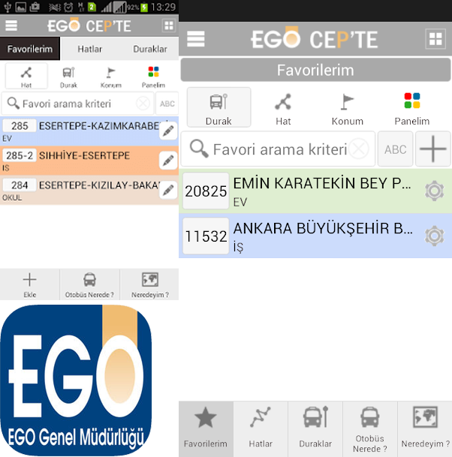Image resolution: width=452 pixels, height=457 pixels.
Task: Open favorite line 285-2 SIHHİYE-ESERTEPE
Action: coord(89,161)
